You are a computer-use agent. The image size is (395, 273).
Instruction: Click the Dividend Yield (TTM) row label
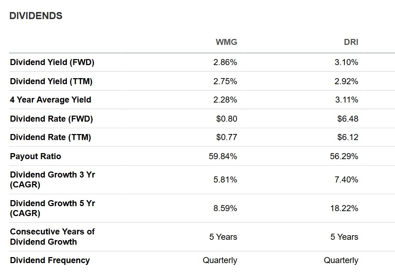point(51,81)
